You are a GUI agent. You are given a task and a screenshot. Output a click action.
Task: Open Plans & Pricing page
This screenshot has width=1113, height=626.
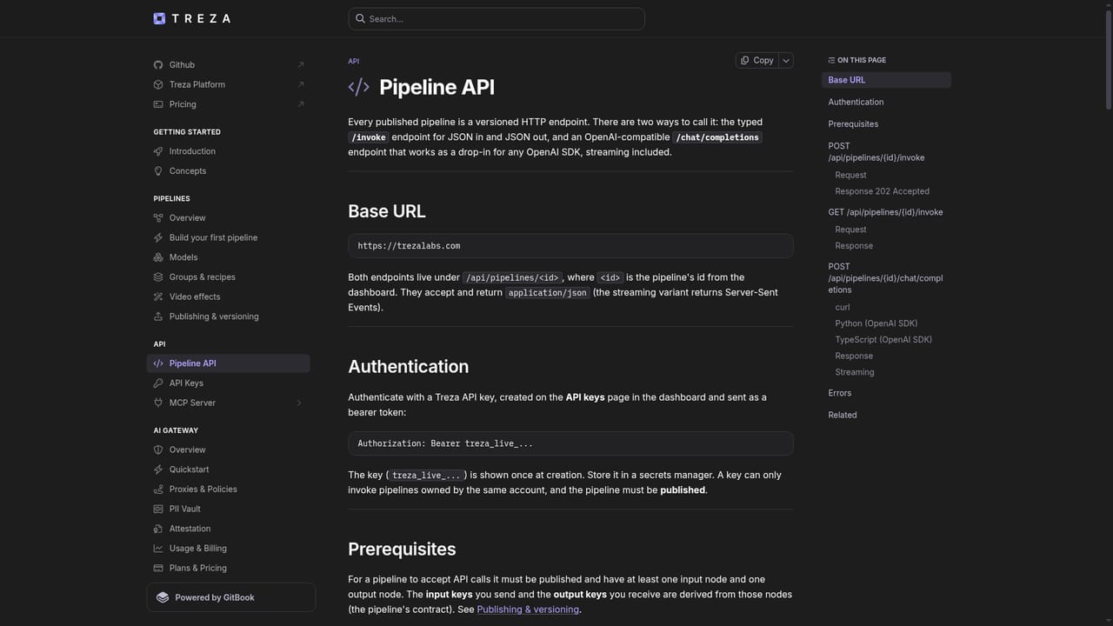pyautogui.click(x=229, y=568)
